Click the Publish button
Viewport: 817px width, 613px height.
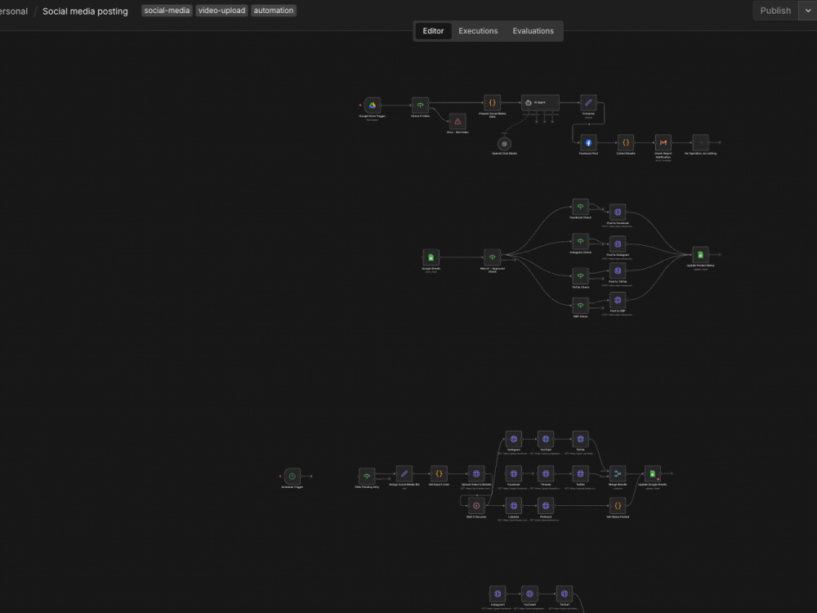775,11
